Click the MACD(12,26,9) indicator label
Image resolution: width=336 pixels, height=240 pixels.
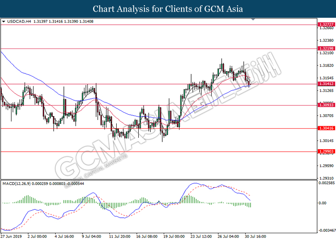tap(16, 184)
